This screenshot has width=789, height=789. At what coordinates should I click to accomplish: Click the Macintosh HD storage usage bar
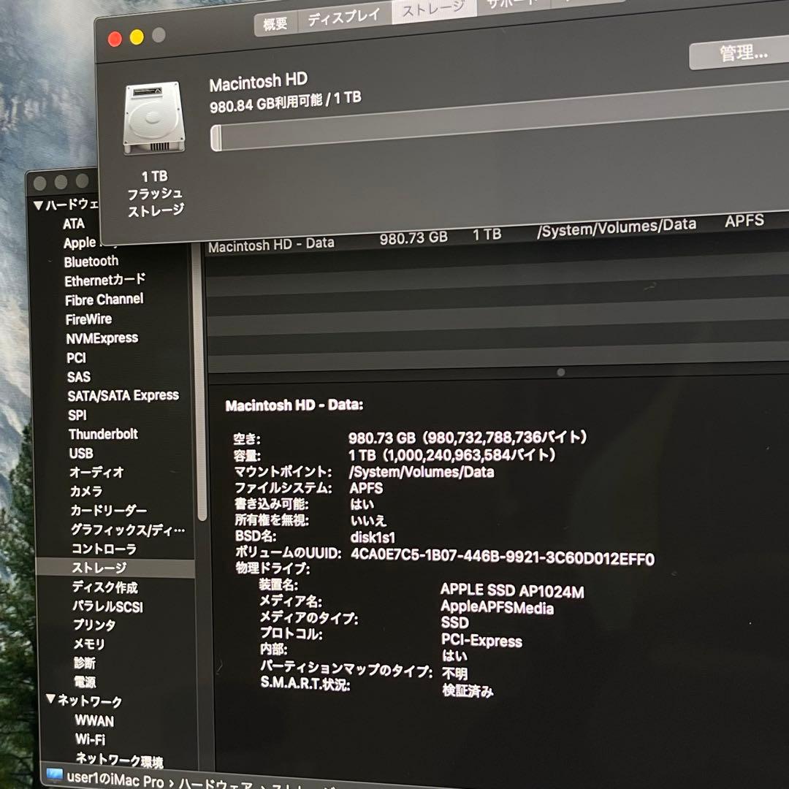499,117
